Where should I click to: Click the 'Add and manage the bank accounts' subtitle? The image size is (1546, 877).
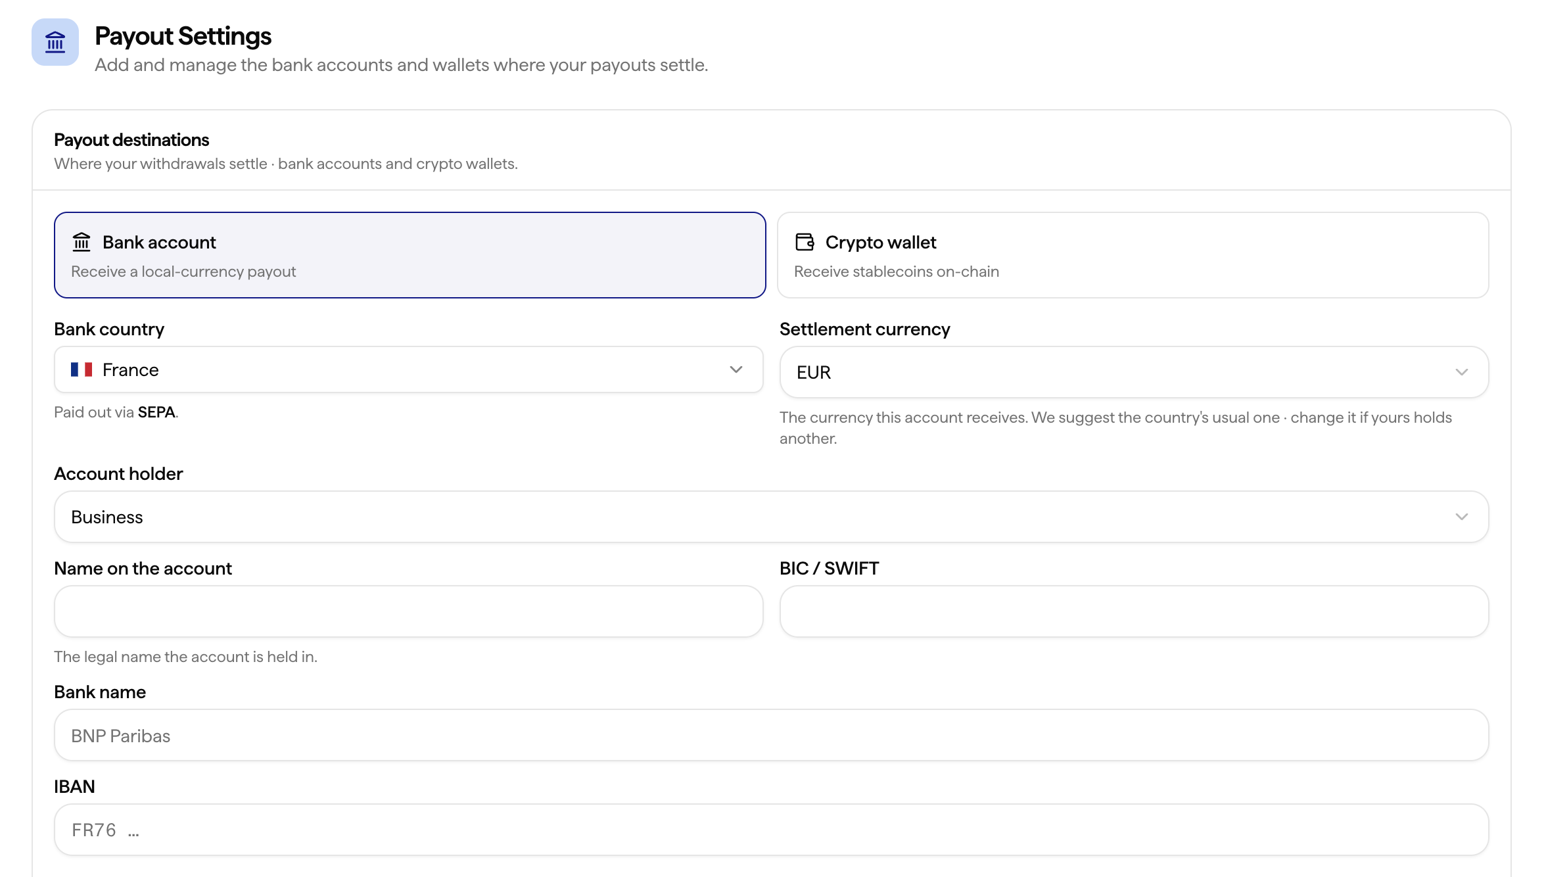tap(401, 65)
